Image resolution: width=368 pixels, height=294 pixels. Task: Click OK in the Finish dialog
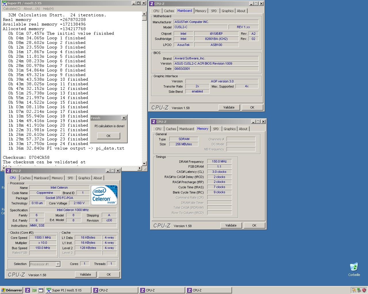point(108,136)
